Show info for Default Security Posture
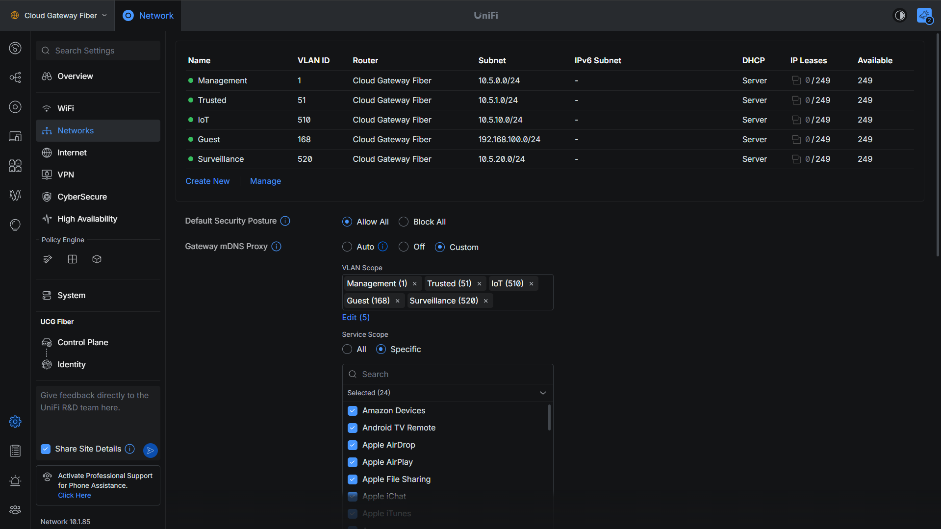 coord(285,221)
